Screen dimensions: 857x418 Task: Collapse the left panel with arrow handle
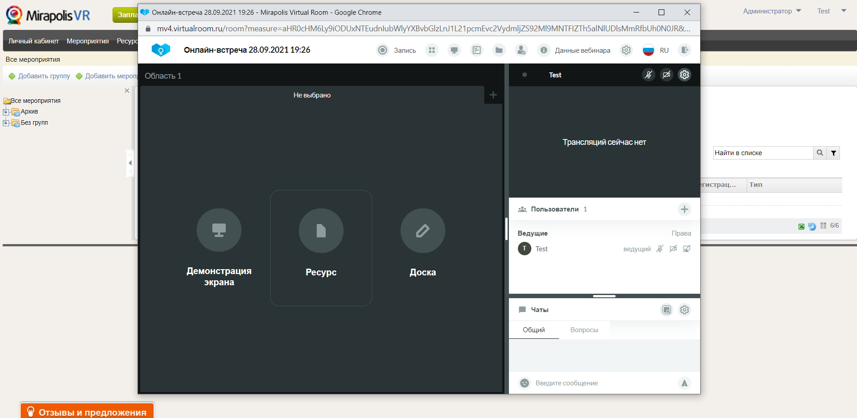130,163
